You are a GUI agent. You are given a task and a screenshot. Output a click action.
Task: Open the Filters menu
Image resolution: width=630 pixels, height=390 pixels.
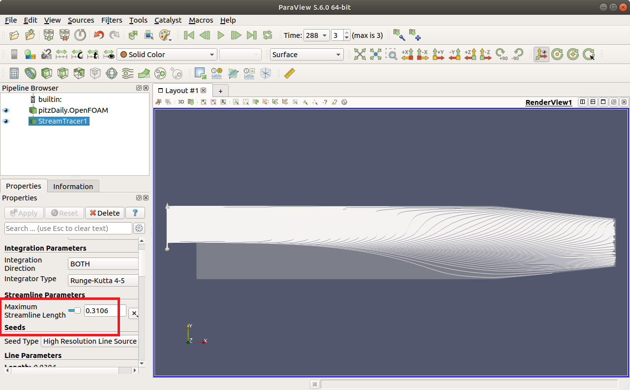pos(112,20)
